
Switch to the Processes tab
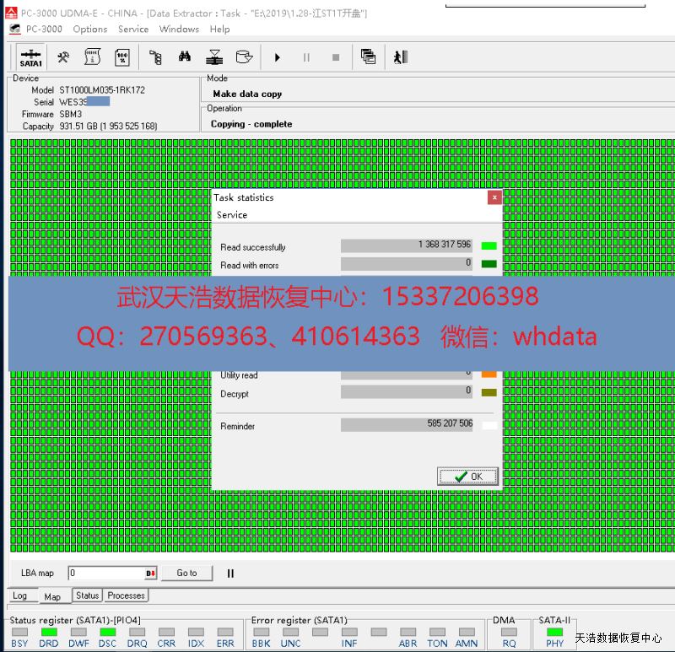tap(127, 595)
